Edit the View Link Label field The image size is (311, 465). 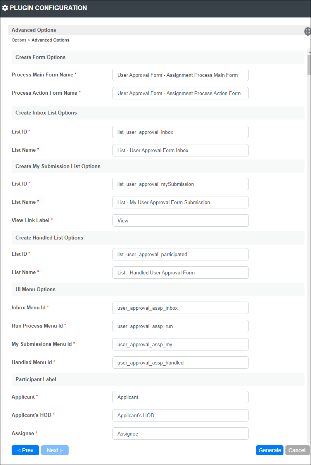[x=180, y=220]
